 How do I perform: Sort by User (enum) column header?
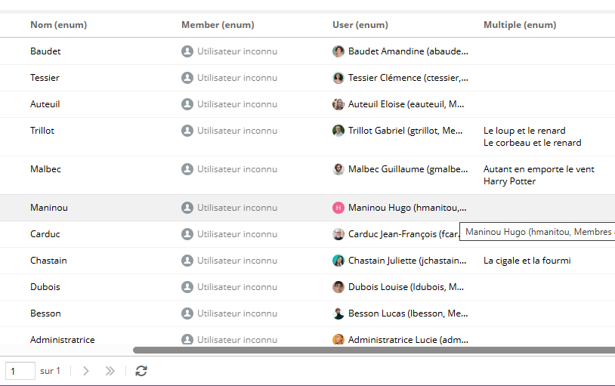tap(360, 25)
